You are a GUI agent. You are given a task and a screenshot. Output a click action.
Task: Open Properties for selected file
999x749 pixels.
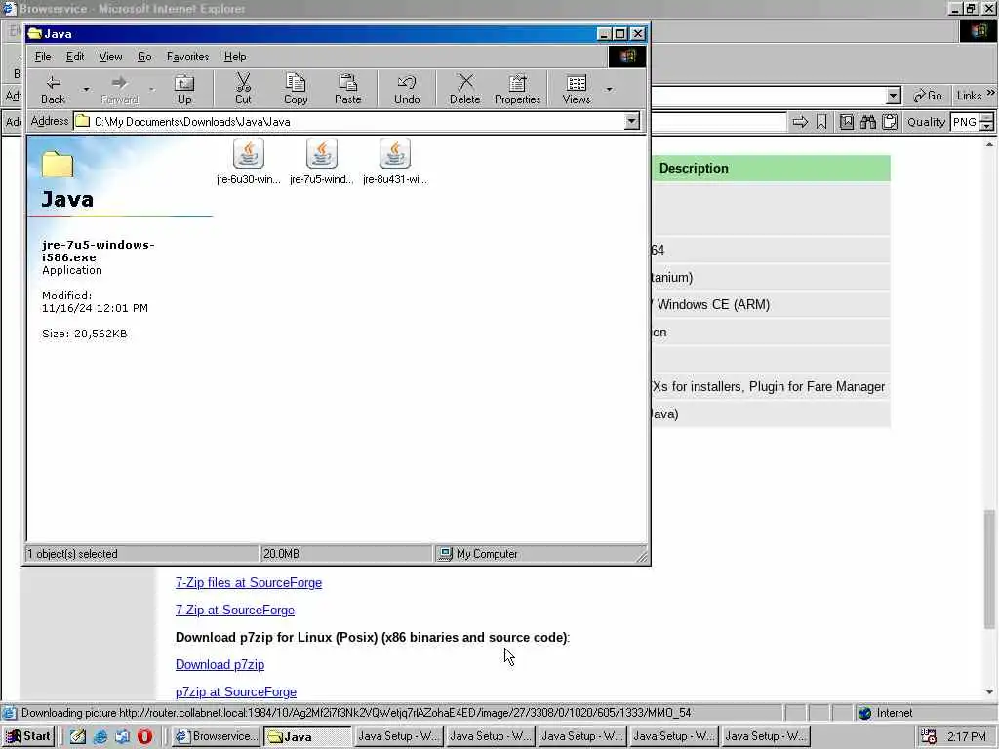click(x=517, y=89)
